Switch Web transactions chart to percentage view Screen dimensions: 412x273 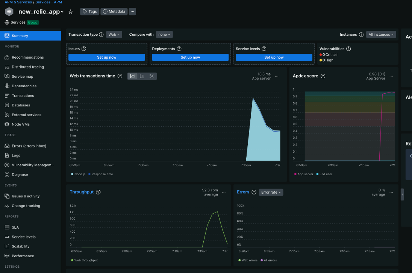151,76
